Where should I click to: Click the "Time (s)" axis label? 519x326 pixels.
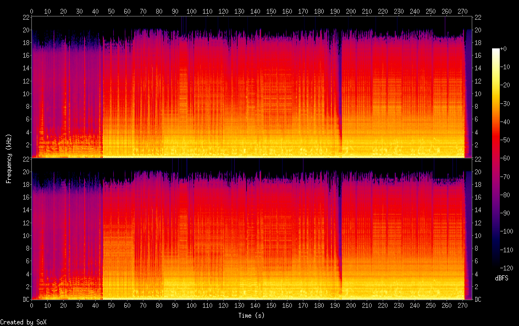click(x=251, y=316)
